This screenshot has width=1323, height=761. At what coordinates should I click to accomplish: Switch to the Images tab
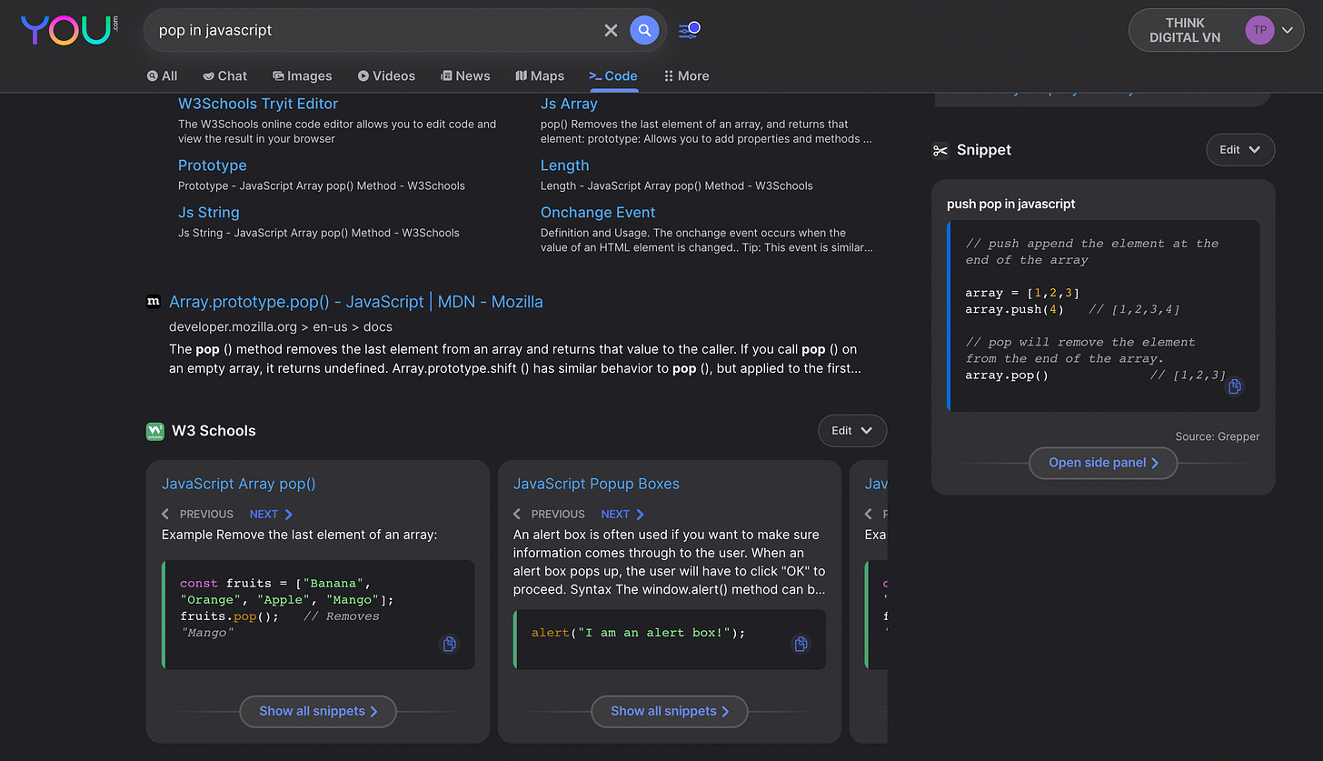coord(303,76)
